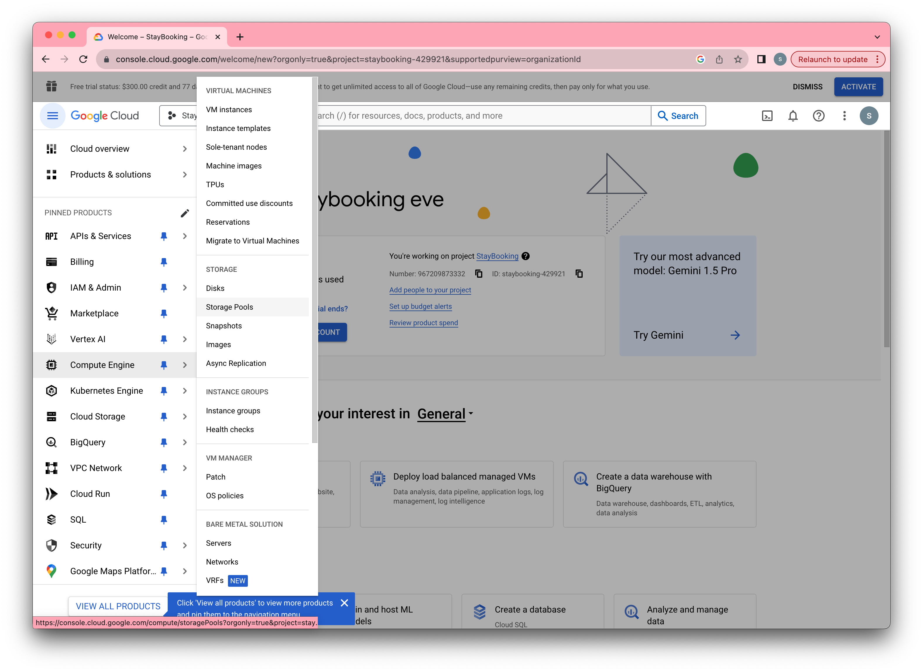This screenshot has height=672, width=923.
Task: Copy the project ID staybooking-429921
Action: tap(579, 274)
